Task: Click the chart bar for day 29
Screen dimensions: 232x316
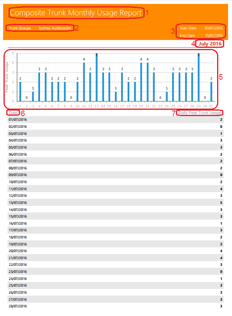Action: (x=199, y=77)
